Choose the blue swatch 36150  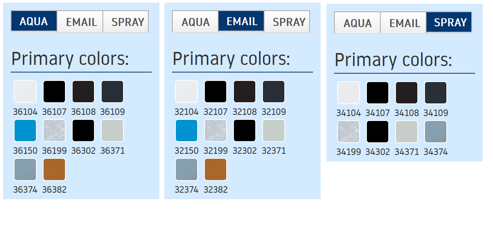[25, 130]
